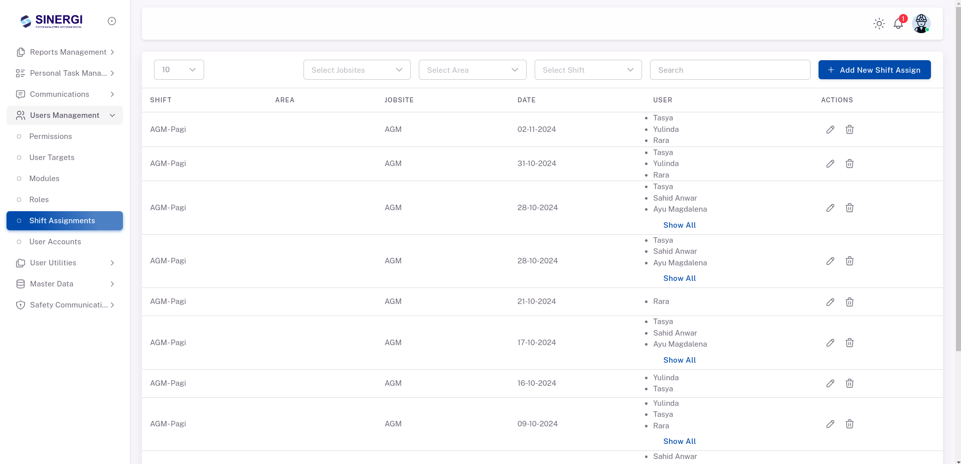This screenshot has width=961, height=464.
Task: Open the notifications bell
Action: coord(898,24)
